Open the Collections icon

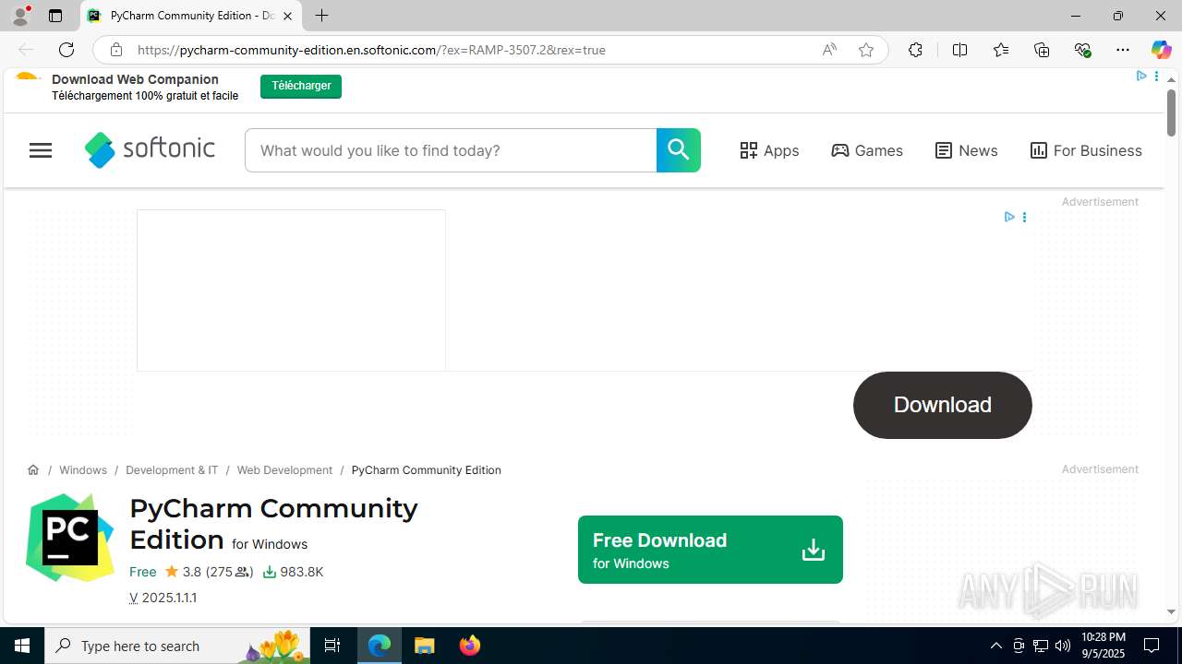1042,50
